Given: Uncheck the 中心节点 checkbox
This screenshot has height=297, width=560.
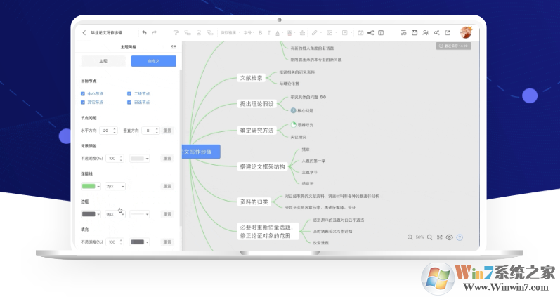Looking at the screenshot, I should coord(83,93).
